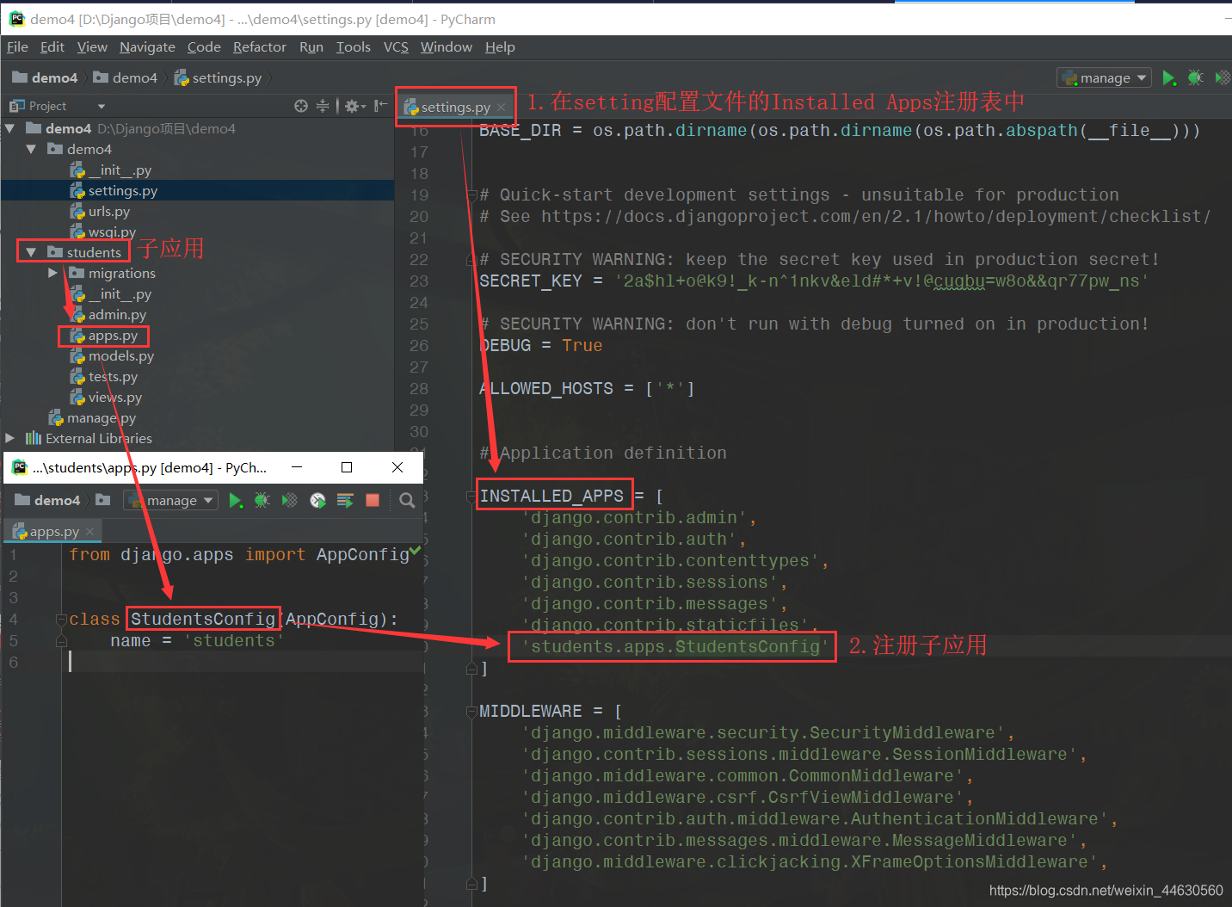This screenshot has height=907, width=1232.
Task: Open manage run configuration dropdown in apps.py window
Action: tap(170, 500)
